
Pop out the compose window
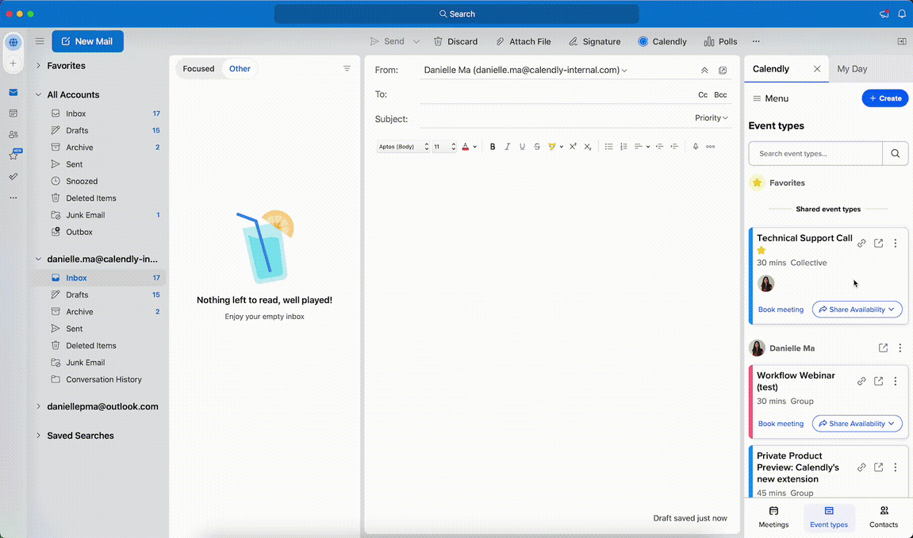tap(723, 71)
